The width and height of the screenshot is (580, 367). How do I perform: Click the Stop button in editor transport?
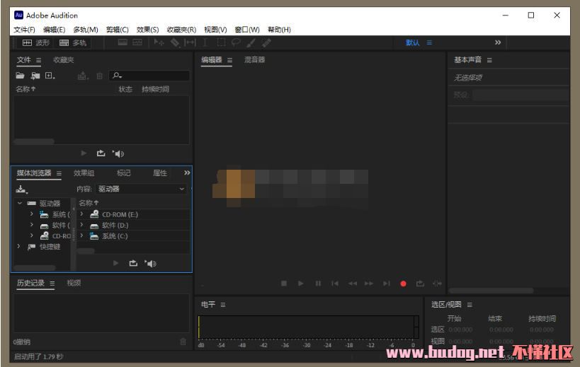[283, 284]
